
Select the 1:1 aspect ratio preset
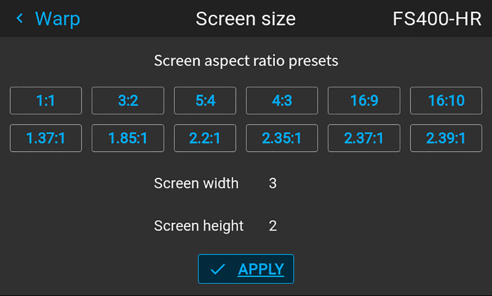[x=46, y=100]
